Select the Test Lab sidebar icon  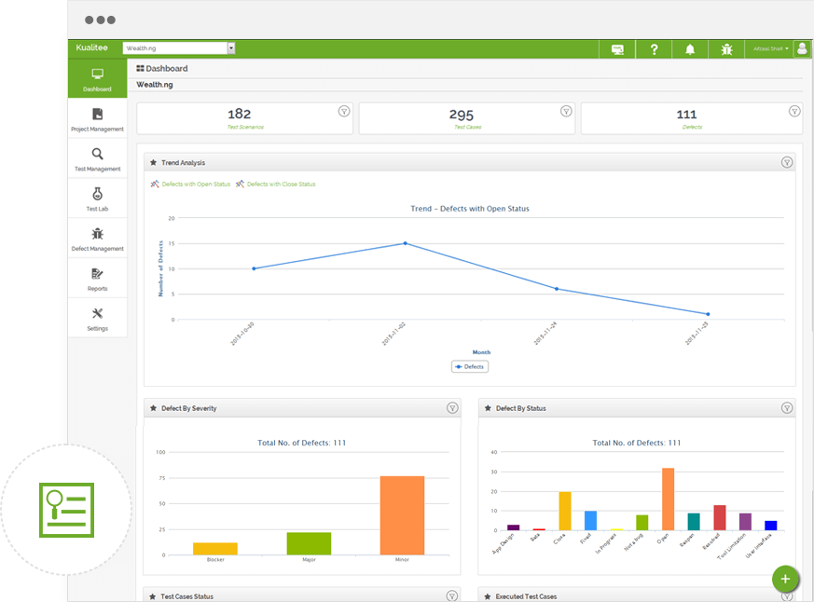[x=96, y=198]
